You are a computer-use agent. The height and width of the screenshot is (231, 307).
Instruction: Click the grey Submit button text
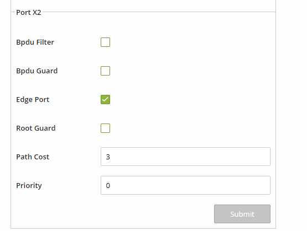(242, 214)
